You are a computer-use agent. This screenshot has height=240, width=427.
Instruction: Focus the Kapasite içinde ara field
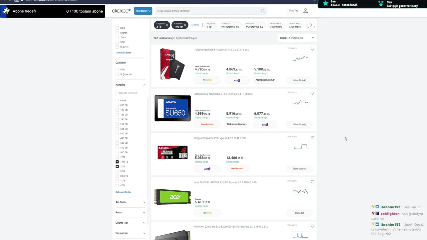(x=130, y=93)
